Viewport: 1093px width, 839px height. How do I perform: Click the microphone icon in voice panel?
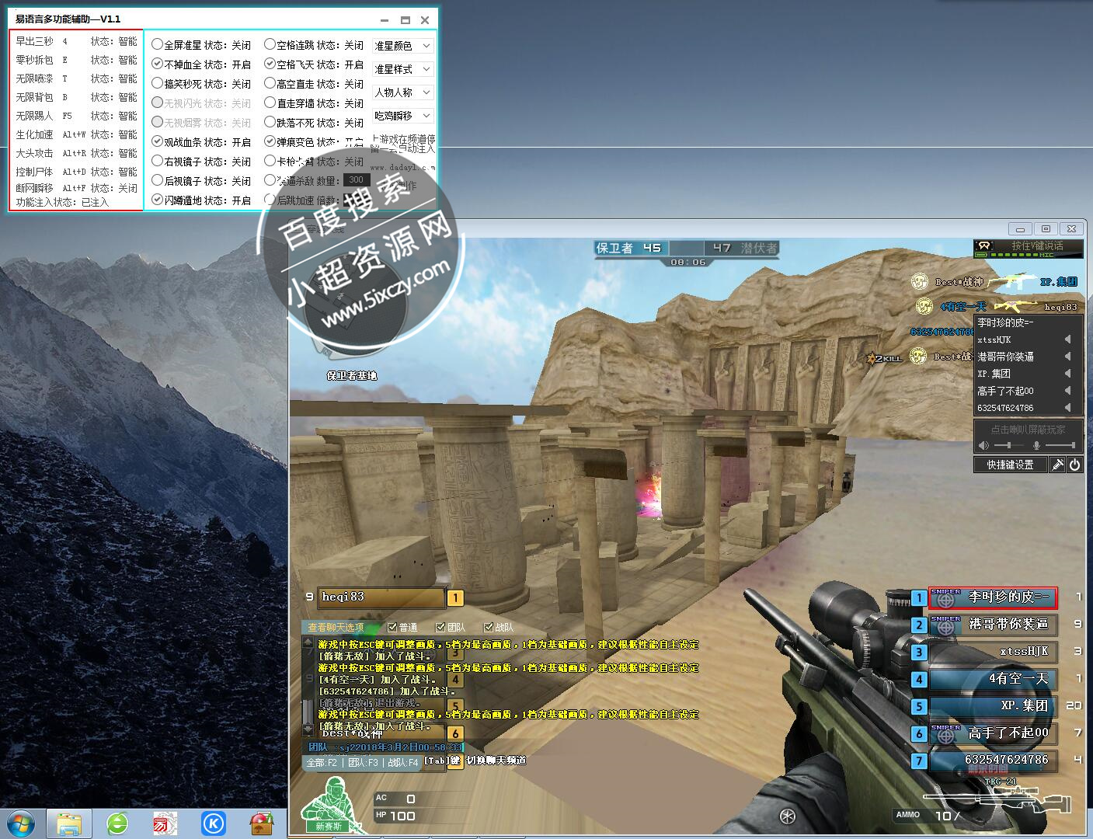[1036, 445]
